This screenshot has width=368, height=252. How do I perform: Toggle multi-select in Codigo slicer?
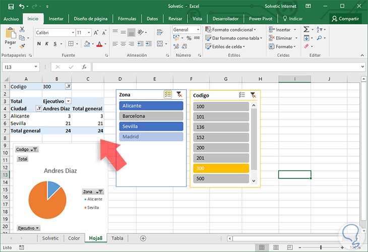[x=242, y=95]
